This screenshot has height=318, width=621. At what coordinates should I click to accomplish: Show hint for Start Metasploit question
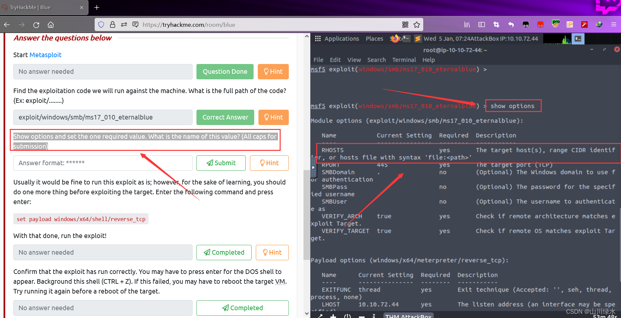pyautogui.click(x=273, y=72)
